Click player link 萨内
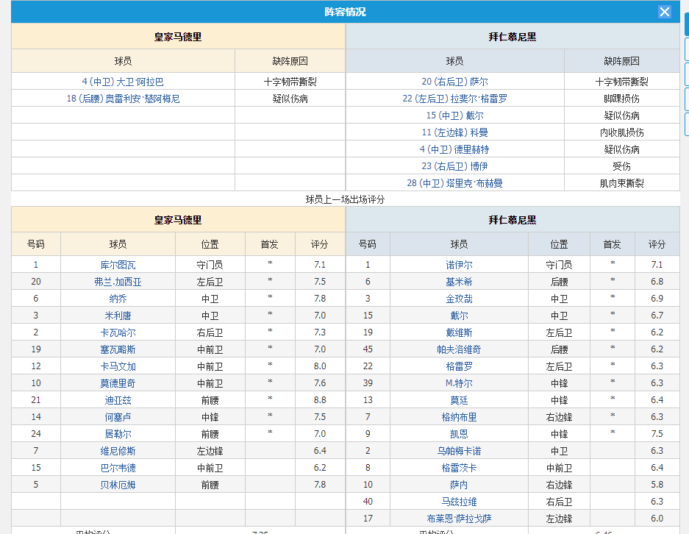Viewport: 689px width, 534px height. (x=459, y=485)
